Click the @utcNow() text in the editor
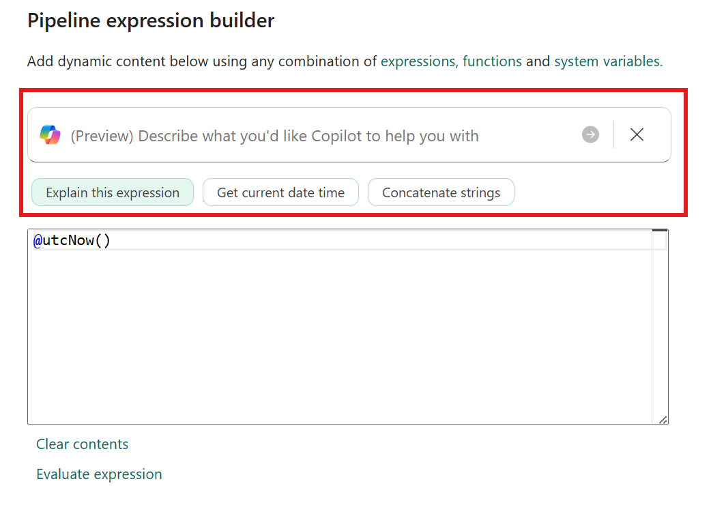Screen dimensions: 711x505 point(72,241)
